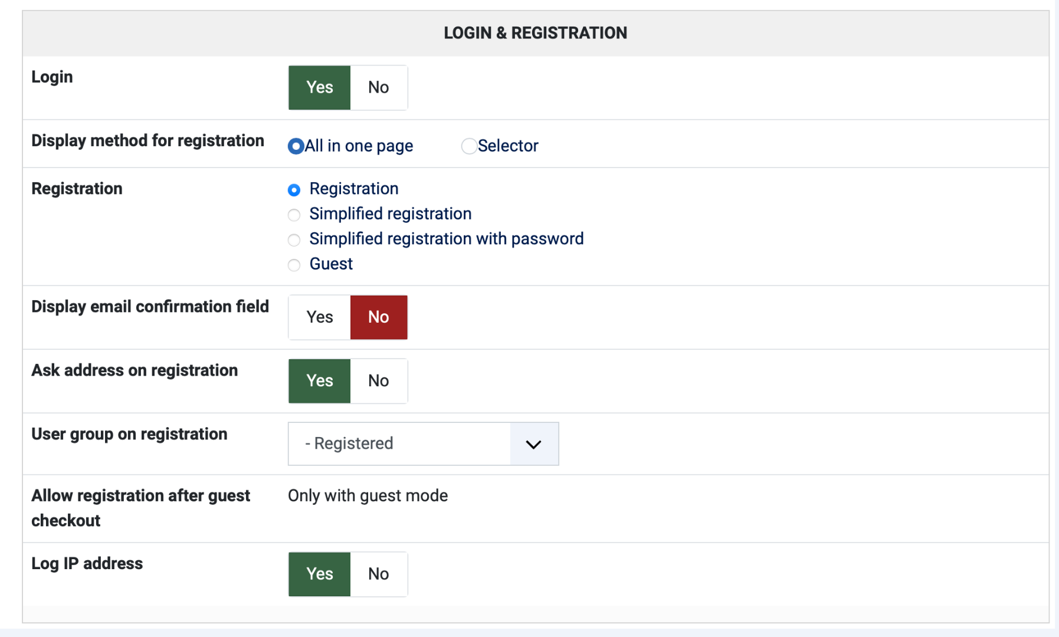The width and height of the screenshot is (1059, 637).
Task: Enable Log IP address with Yes
Action: pos(319,574)
